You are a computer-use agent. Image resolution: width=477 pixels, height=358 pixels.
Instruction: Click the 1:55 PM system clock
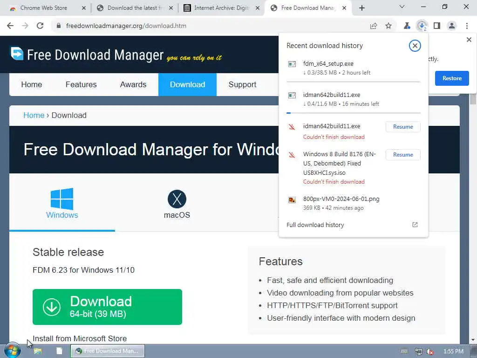coord(454,351)
